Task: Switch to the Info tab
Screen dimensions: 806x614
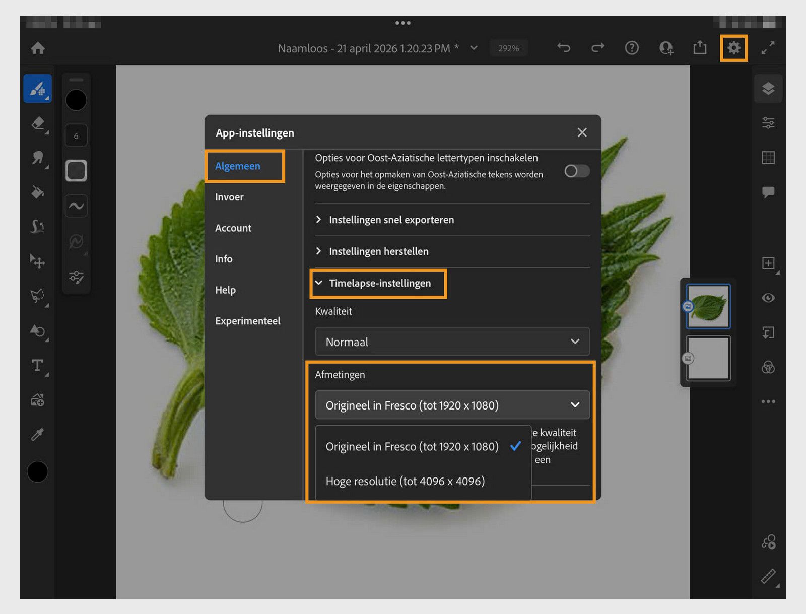Action: (224, 259)
